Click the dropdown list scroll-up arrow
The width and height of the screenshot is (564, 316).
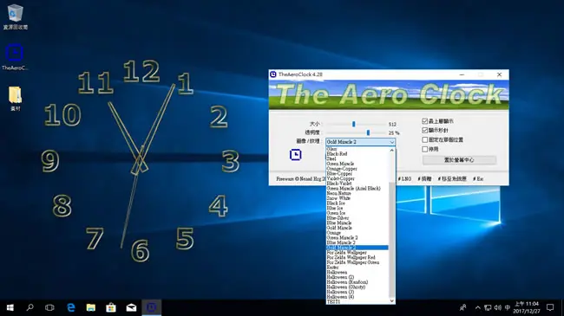(x=392, y=150)
